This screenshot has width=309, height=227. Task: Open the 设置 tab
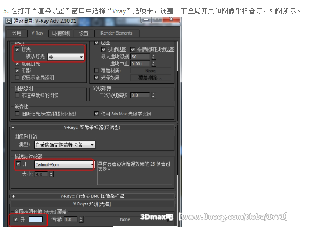pos(84,33)
